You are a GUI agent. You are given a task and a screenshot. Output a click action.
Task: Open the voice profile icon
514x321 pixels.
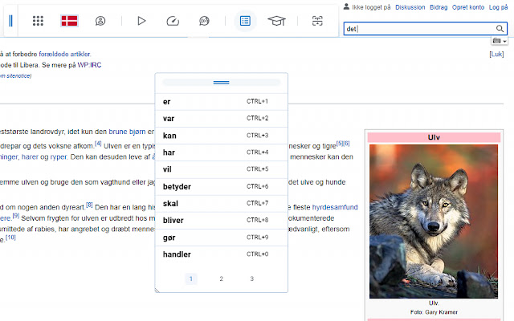point(100,21)
